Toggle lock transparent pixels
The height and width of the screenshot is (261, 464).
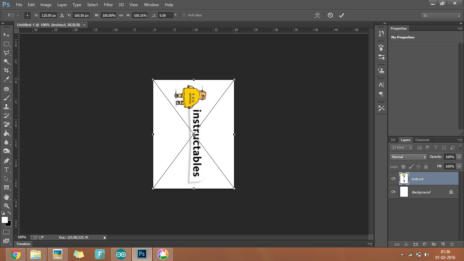click(x=403, y=167)
